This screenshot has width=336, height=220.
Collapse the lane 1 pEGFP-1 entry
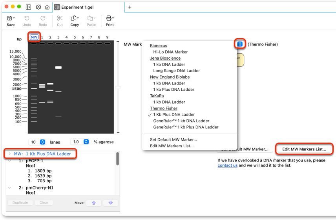click(x=10, y=161)
